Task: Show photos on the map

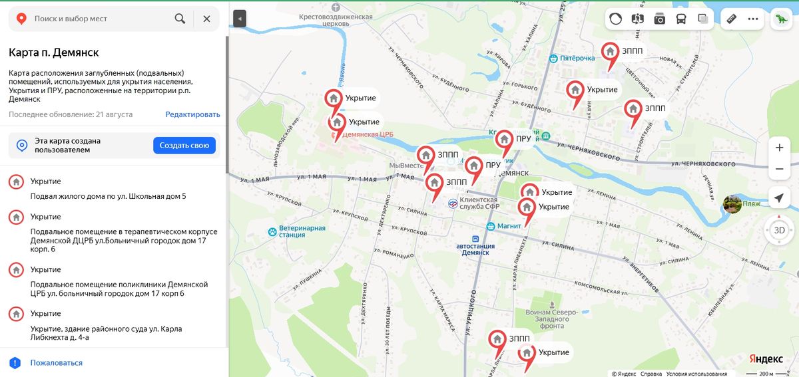Action: point(659,19)
